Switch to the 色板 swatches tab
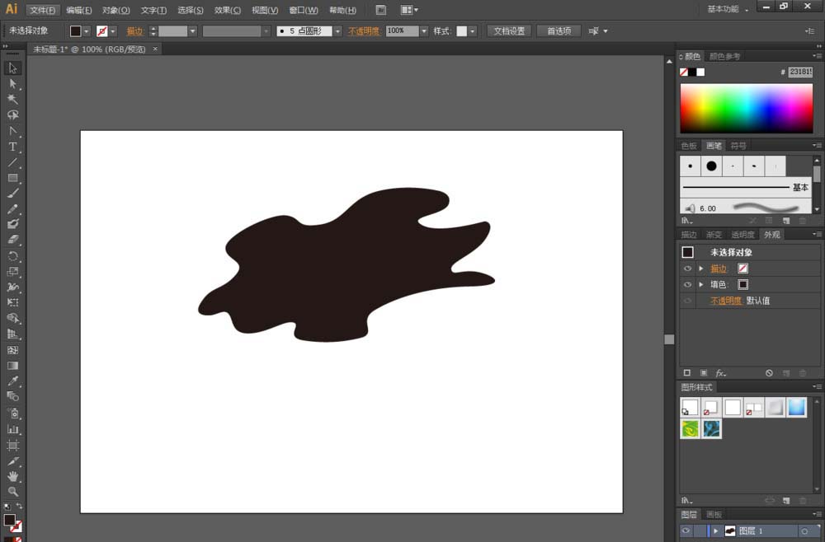825x542 pixels. tap(688, 146)
